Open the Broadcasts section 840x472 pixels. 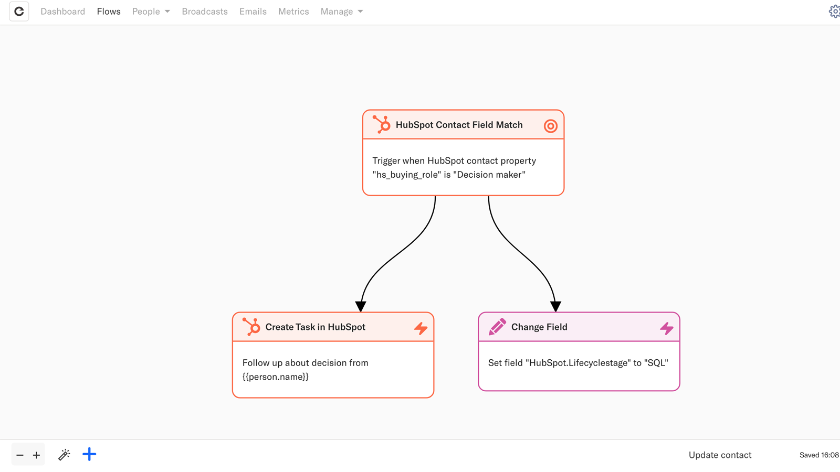[x=205, y=12]
